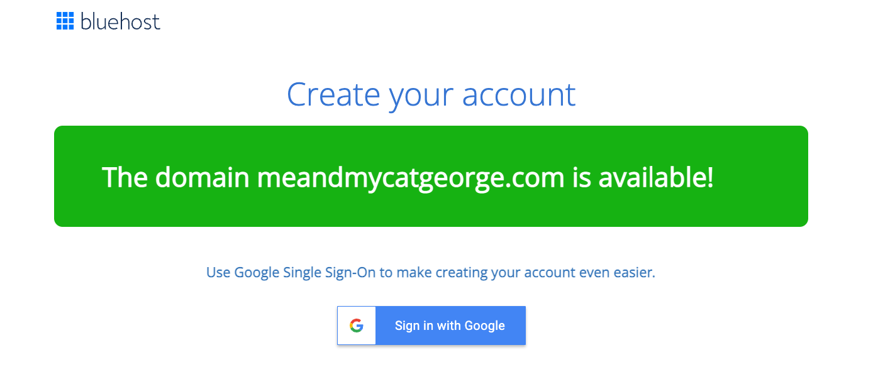Click the word "Use" starting the hint text
This screenshot has width=895, height=367.
pos(218,273)
